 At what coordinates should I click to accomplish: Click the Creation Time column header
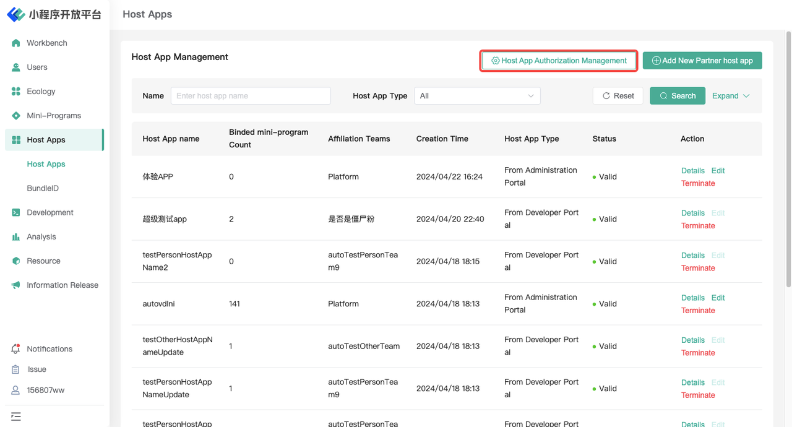[x=442, y=139]
